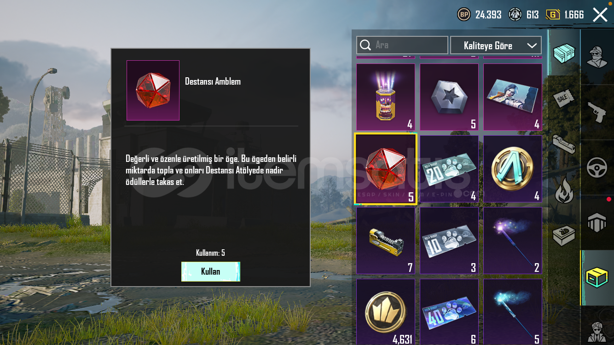Open the vehicle steering wheel category
Image resolution: width=614 pixels, height=345 pixels.
[x=597, y=167]
